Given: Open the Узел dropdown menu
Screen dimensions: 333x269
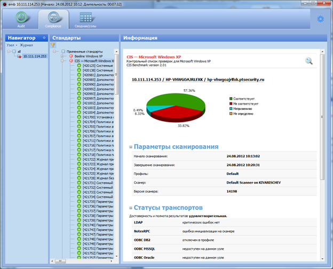Looking at the screenshot, I should click(12, 45).
